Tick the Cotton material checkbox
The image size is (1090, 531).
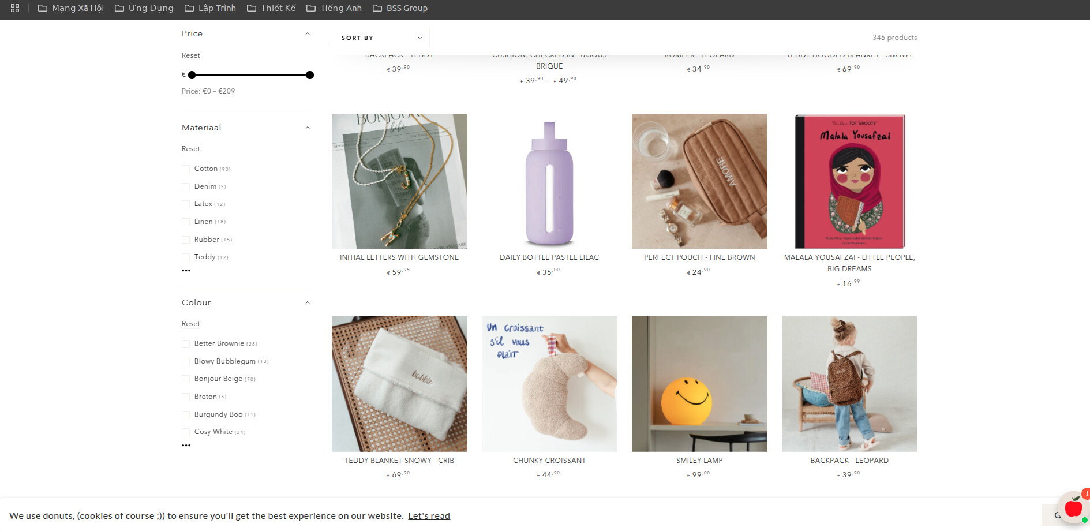tap(186, 169)
